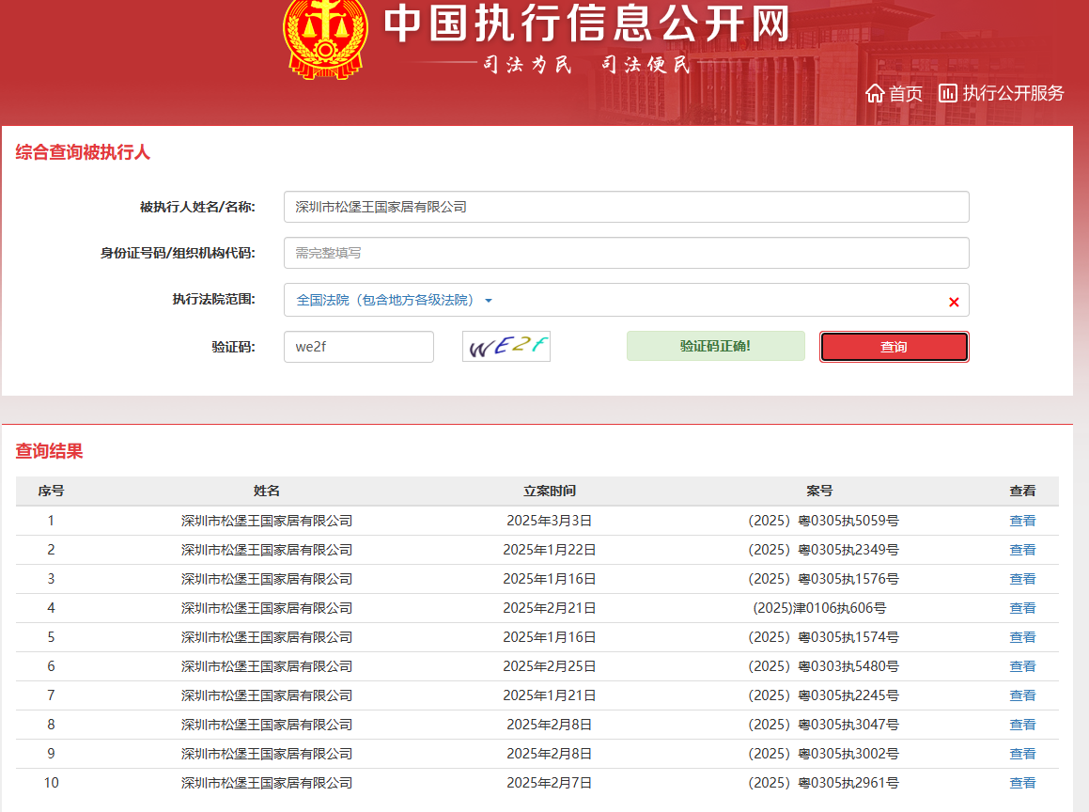Click row number 6 cell
Image resolution: width=1089 pixels, height=812 pixels.
click(x=52, y=667)
